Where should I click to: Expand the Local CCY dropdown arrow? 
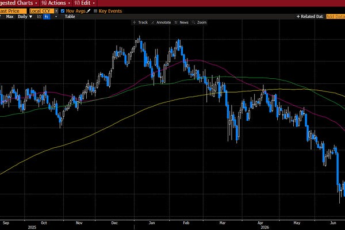[56, 11]
